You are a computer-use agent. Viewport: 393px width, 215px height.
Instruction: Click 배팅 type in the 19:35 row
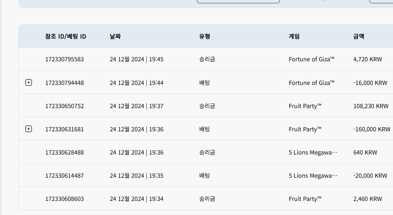[204, 176]
